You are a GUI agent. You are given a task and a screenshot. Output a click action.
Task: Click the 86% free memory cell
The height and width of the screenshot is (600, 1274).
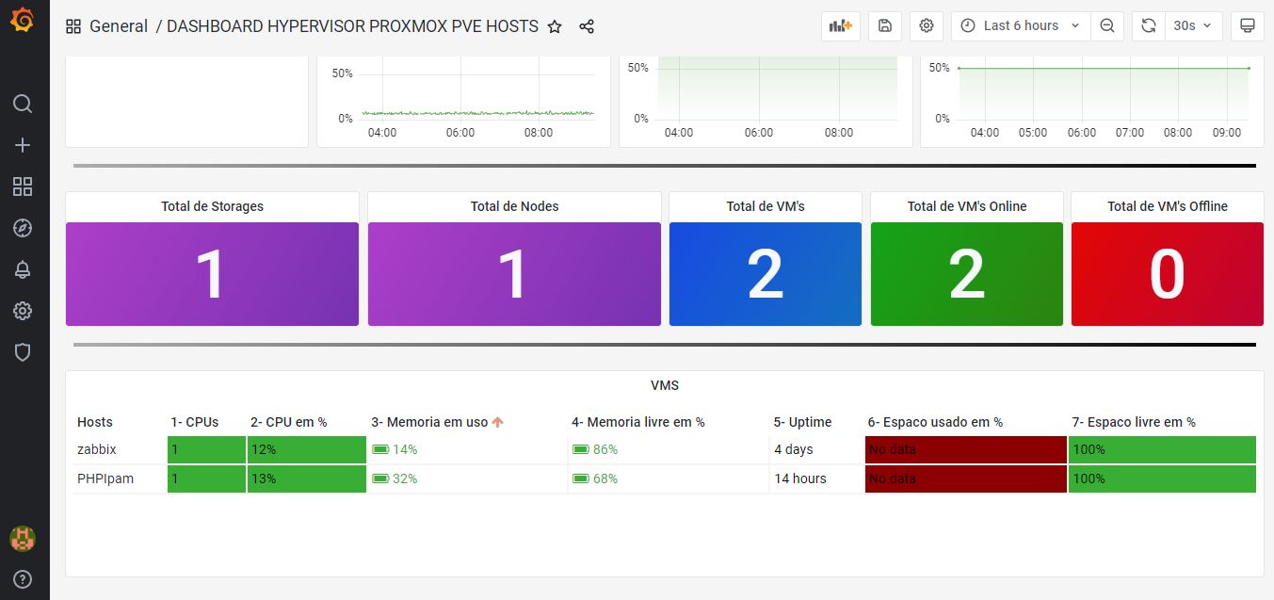click(x=669, y=449)
